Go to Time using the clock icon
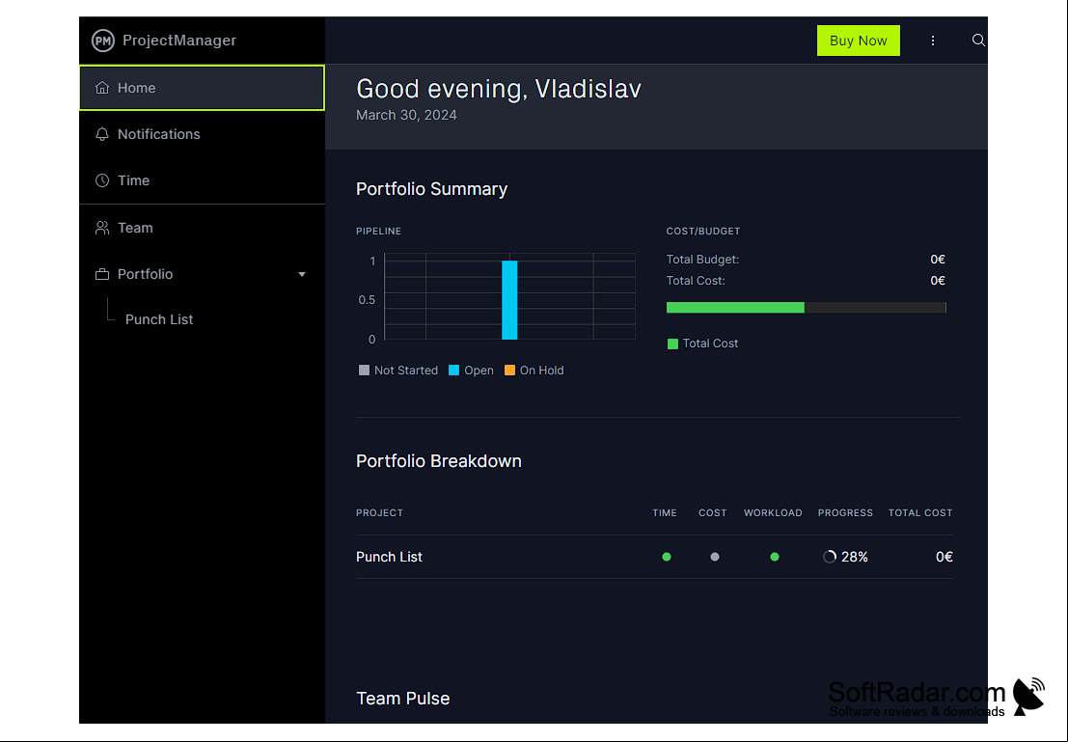This screenshot has width=1068, height=742. click(x=102, y=180)
